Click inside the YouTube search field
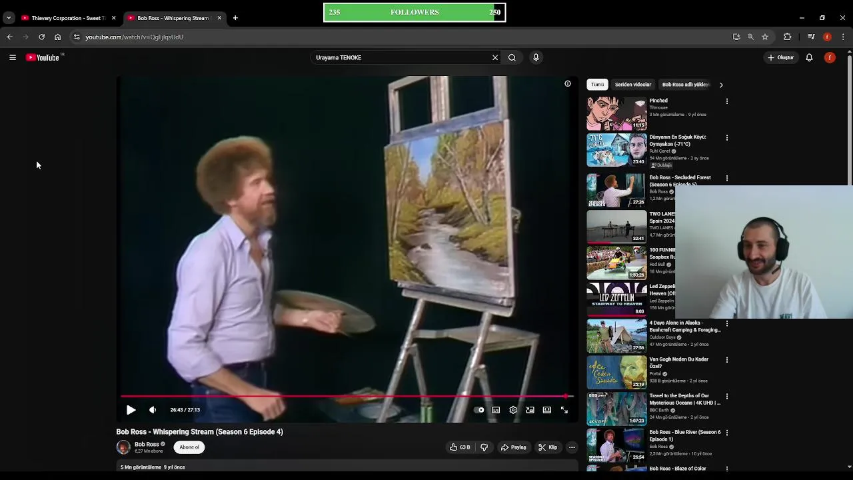 [x=401, y=57]
